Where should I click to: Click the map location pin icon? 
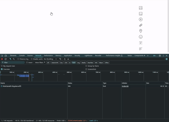pyautogui.click(x=141, y=31)
